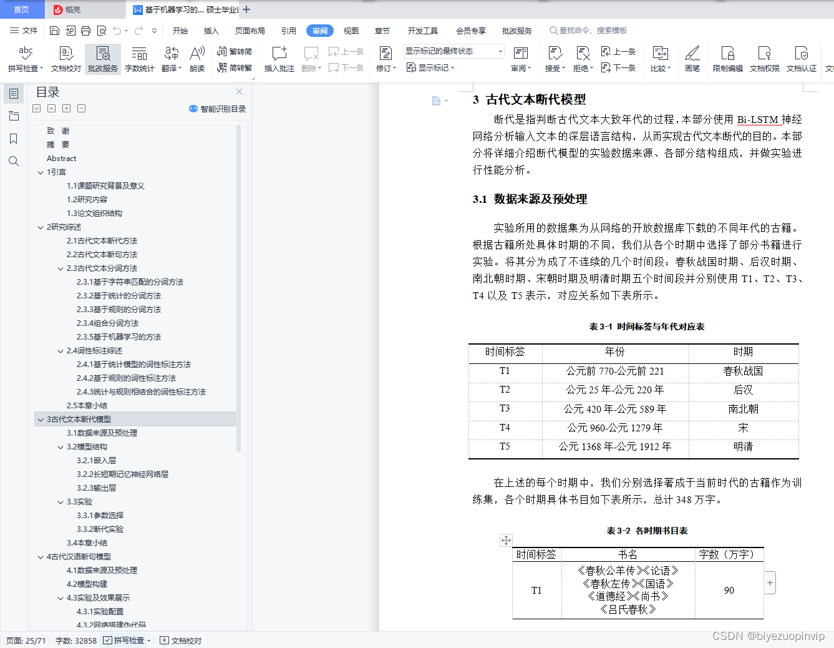This screenshot has width=834, height=648.
Task: Expand the quick access toolbar options
Action: click(x=154, y=31)
